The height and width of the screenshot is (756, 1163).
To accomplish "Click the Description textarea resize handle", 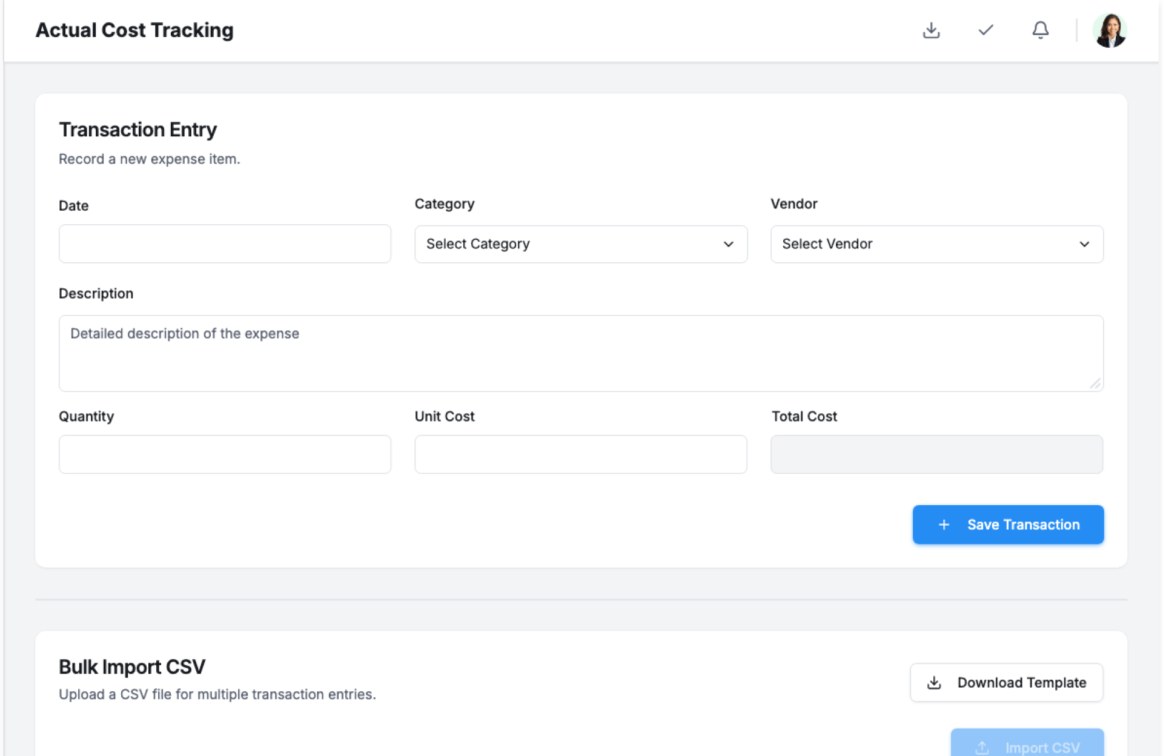I will point(1095,383).
